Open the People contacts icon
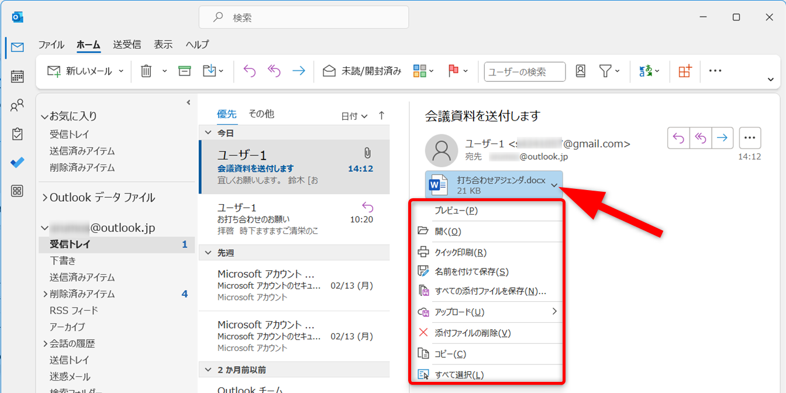786x393 pixels. [x=18, y=105]
